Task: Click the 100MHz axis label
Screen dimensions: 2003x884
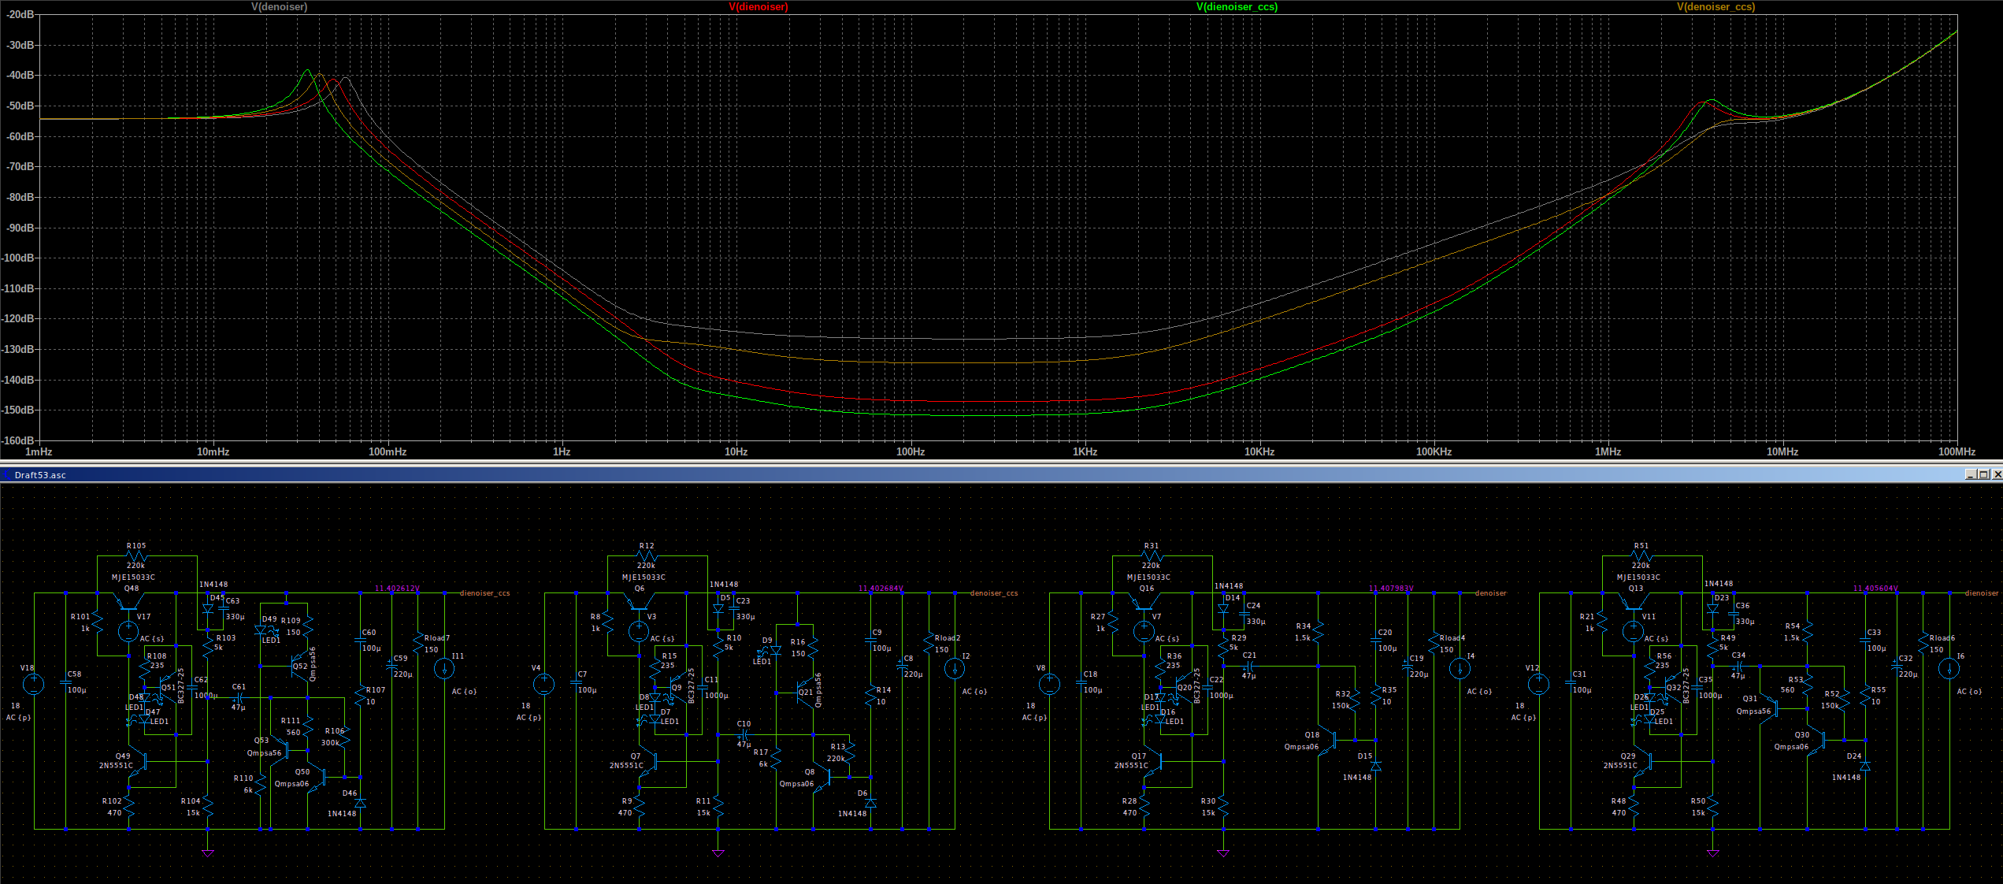Action: tap(1957, 451)
